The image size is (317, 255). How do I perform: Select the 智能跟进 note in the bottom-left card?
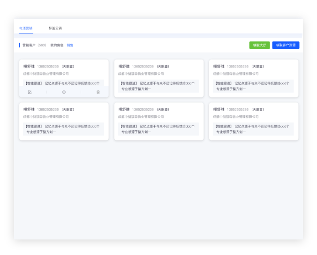pyautogui.click(x=63, y=129)
